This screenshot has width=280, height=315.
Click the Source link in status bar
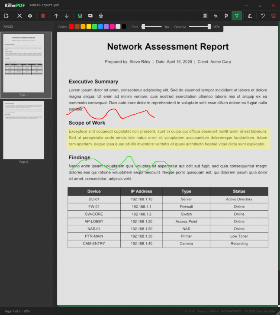(x=202, y=312)
